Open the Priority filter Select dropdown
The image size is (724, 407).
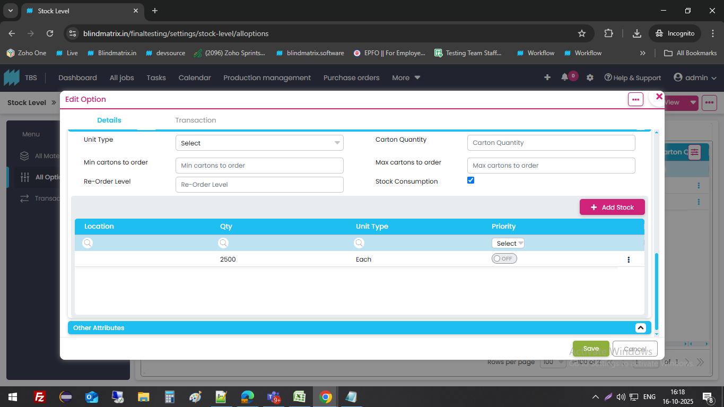(x=508, y=243)
